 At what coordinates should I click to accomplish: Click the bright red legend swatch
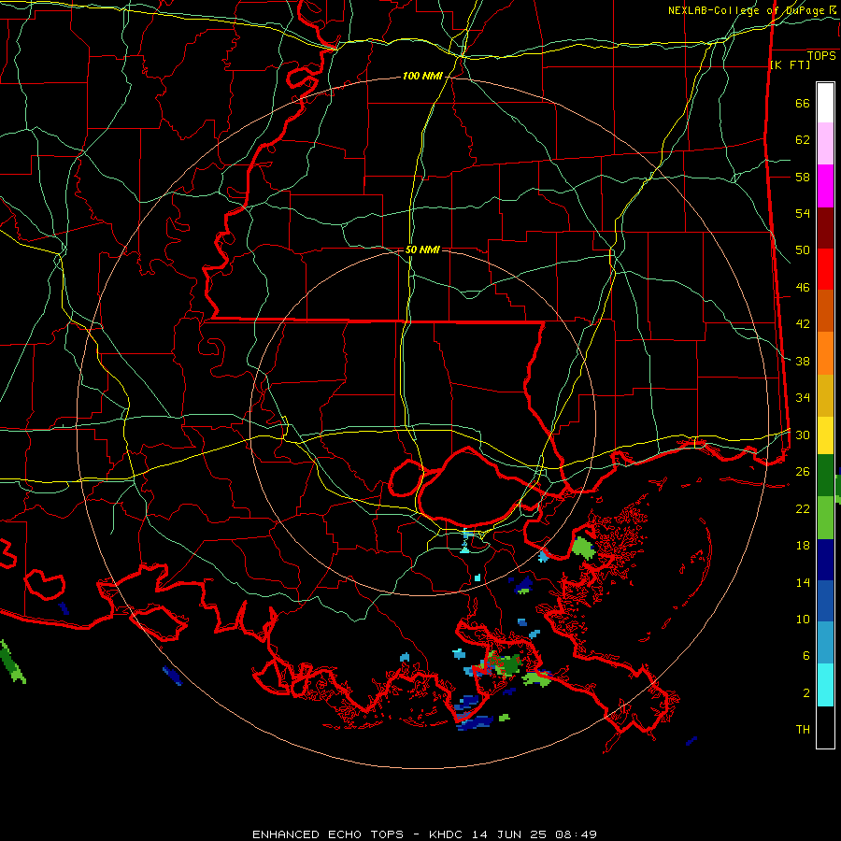pos(825,269)
